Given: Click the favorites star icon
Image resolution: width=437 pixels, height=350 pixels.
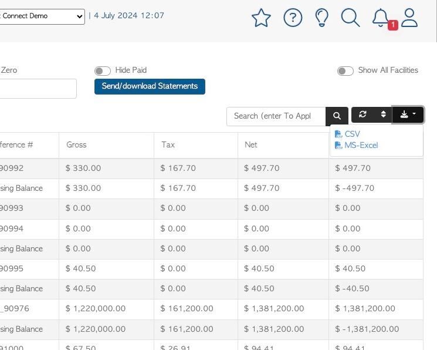Looking at the screenshot, I should coord(261,18).
